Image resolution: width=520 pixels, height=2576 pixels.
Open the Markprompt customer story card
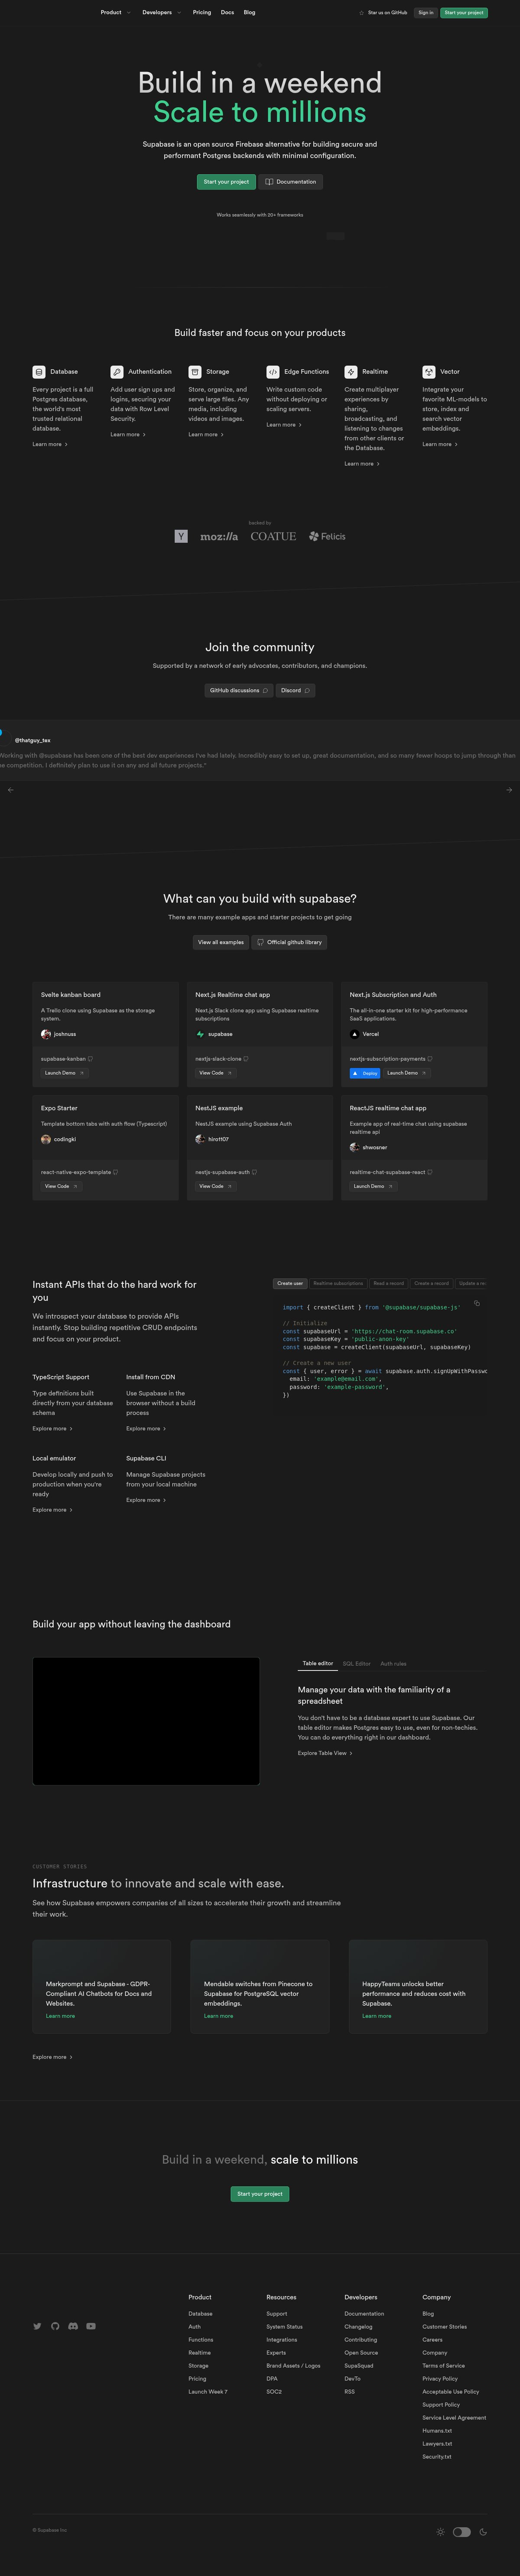pyautogui.click(x=102, y=1986)
